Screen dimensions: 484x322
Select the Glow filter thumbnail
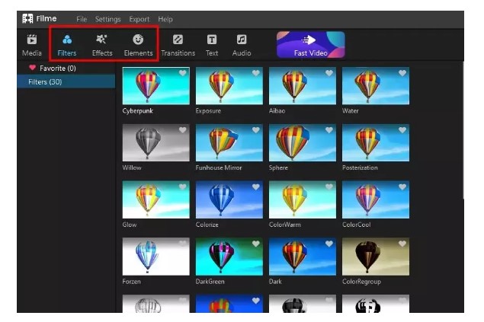point(156,199)
